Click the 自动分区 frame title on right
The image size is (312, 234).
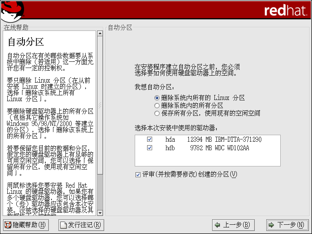pyautogui.click(x=120, y=27)
